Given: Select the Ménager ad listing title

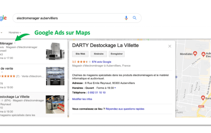Looking at the screenshot, I should click(6, 43).
